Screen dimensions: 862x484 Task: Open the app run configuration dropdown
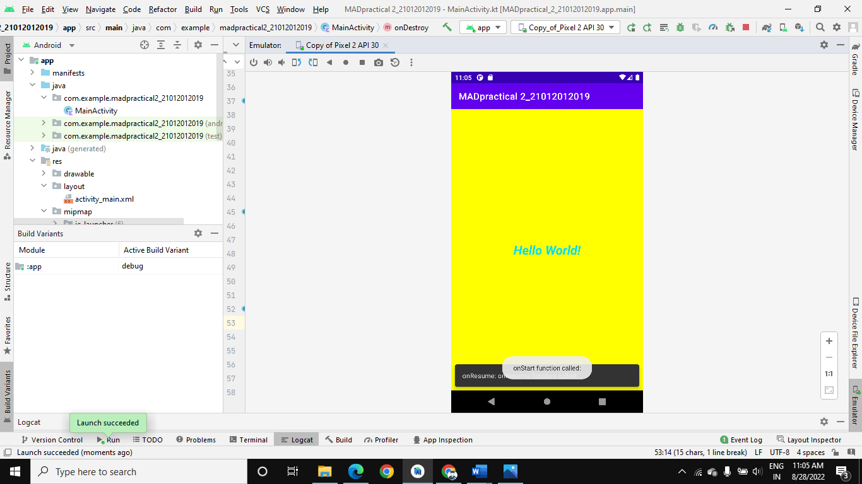coord(483,27)
